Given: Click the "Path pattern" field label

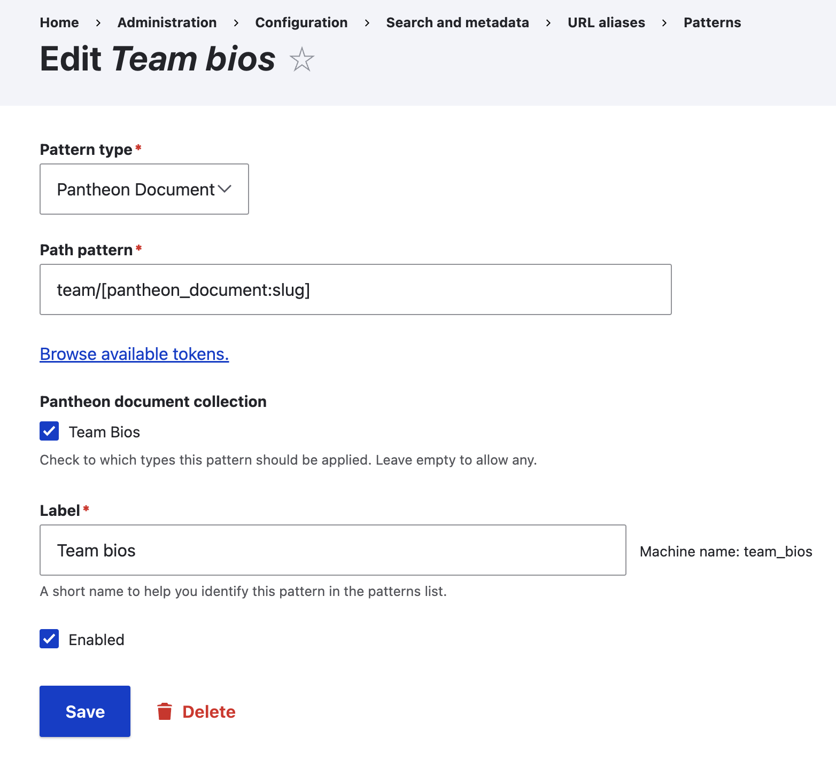Looking at the screenshot, I should 86,250.
